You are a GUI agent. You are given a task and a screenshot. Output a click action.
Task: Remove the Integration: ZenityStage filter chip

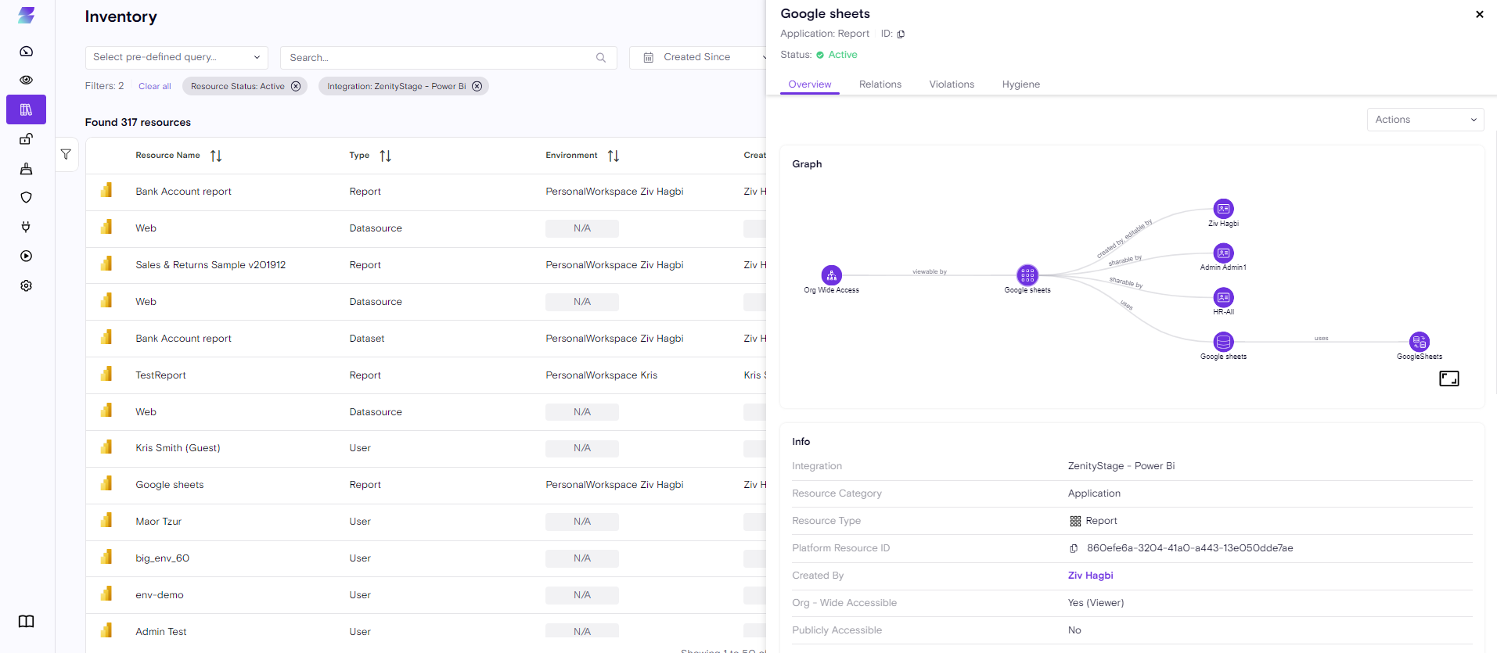pos(477,87)
